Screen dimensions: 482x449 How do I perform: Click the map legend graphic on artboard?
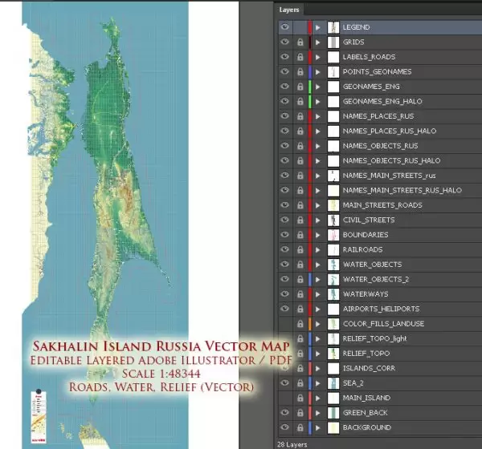pyautogui.click(x=39, y=417)
